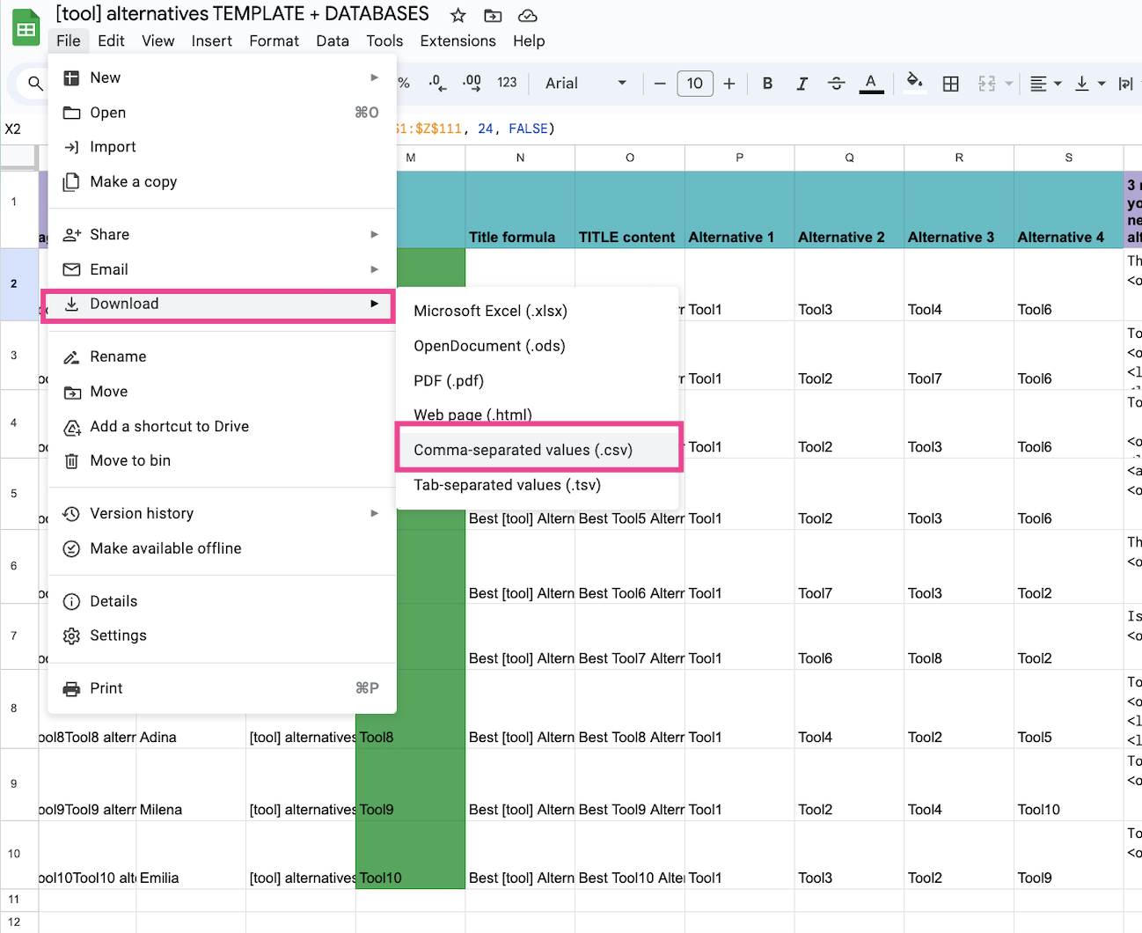Click the search menus magnifier icon
The height and width of the screenshot is (933, 1142).
point(35,84)
